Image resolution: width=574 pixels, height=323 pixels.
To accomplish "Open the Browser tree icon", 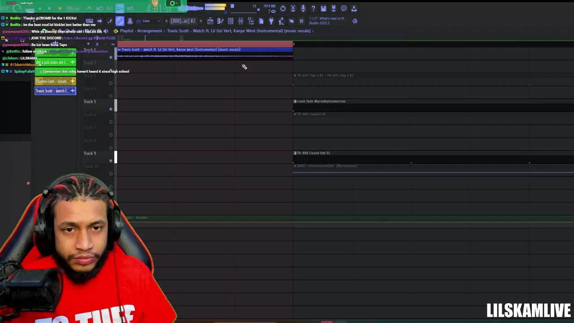I will (251, 21).
